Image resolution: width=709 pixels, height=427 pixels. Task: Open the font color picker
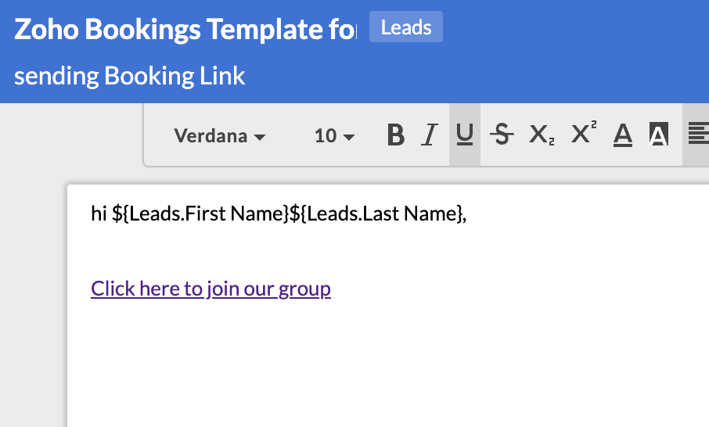(623, 135)
